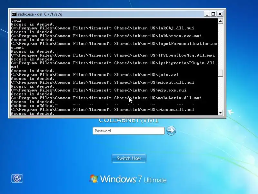The image size is (258, 194).
Task: Close the sethc.exe console window
Action: pos(220,14)
